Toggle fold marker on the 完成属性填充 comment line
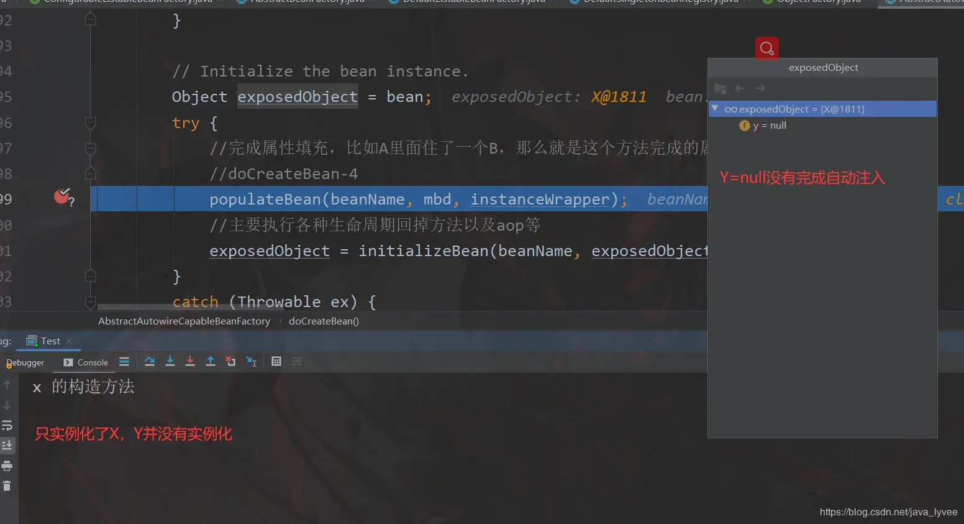Viewport: 964px width, 524px height. pyautogui.click(x=91, y=149)
